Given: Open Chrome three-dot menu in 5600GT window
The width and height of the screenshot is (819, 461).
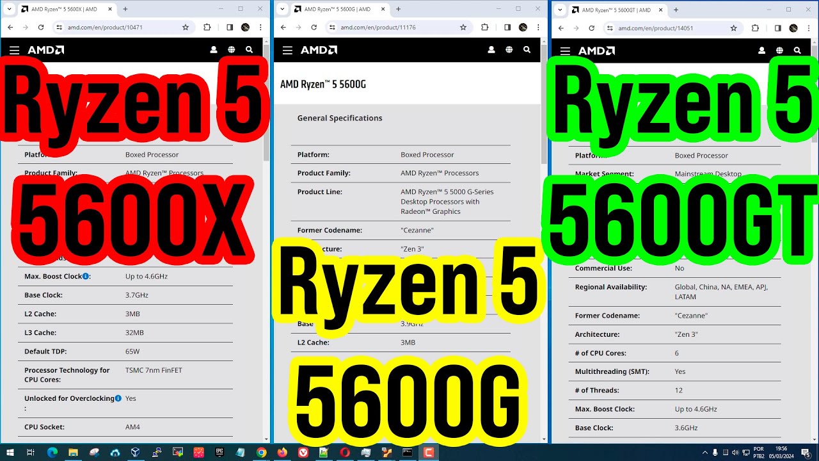Looking at the screenshot, I should click(809, 28).
